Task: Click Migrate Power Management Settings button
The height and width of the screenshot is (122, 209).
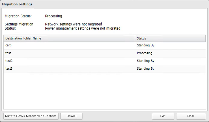Action: (x=31, y=116)
